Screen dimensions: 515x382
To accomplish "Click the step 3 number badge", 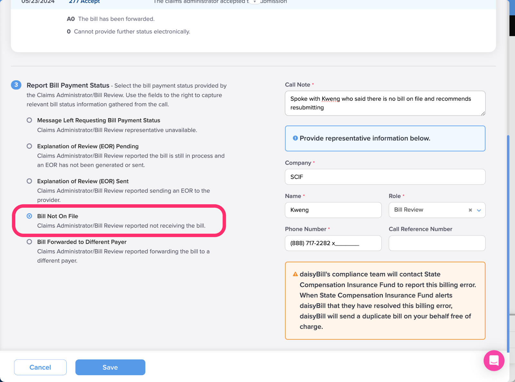I will pyautogui.click(x=16, y=85).
